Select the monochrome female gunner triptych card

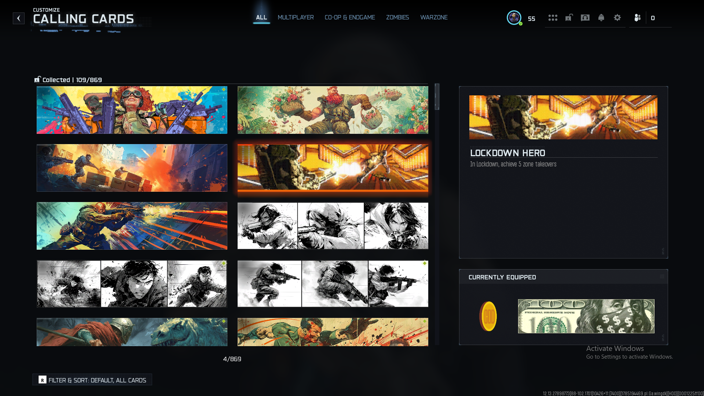pyautogui.click(x=333, y=226)
